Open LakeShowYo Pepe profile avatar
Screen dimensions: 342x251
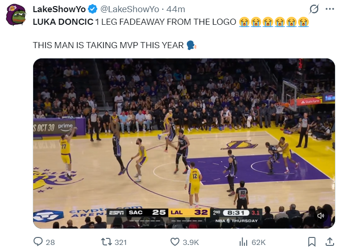16,15
